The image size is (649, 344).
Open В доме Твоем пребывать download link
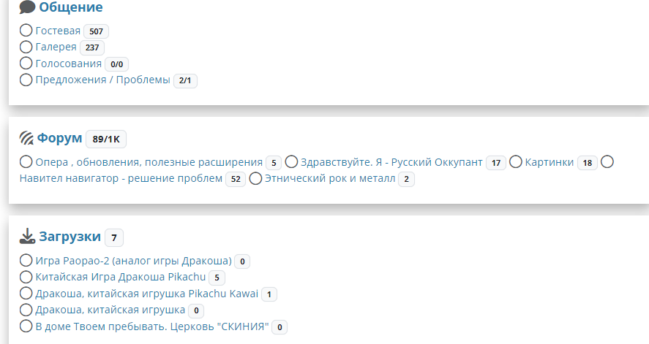coord(152,326)
